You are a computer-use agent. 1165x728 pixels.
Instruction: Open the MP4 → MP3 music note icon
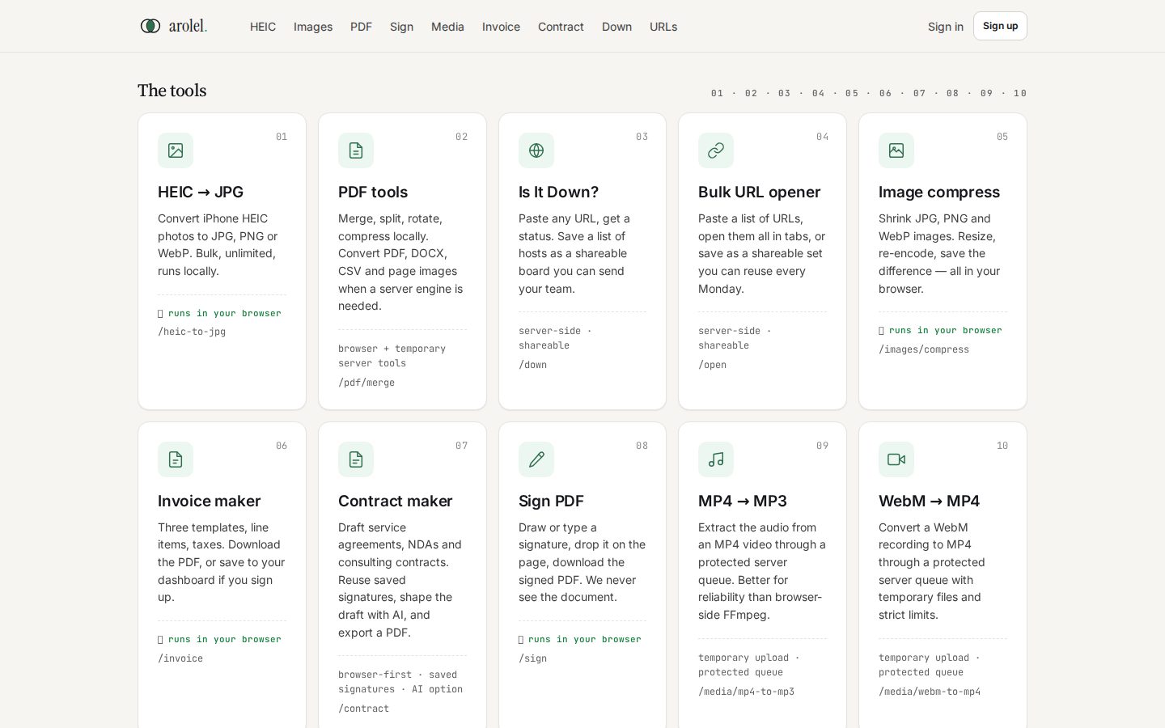coord(716,459)
